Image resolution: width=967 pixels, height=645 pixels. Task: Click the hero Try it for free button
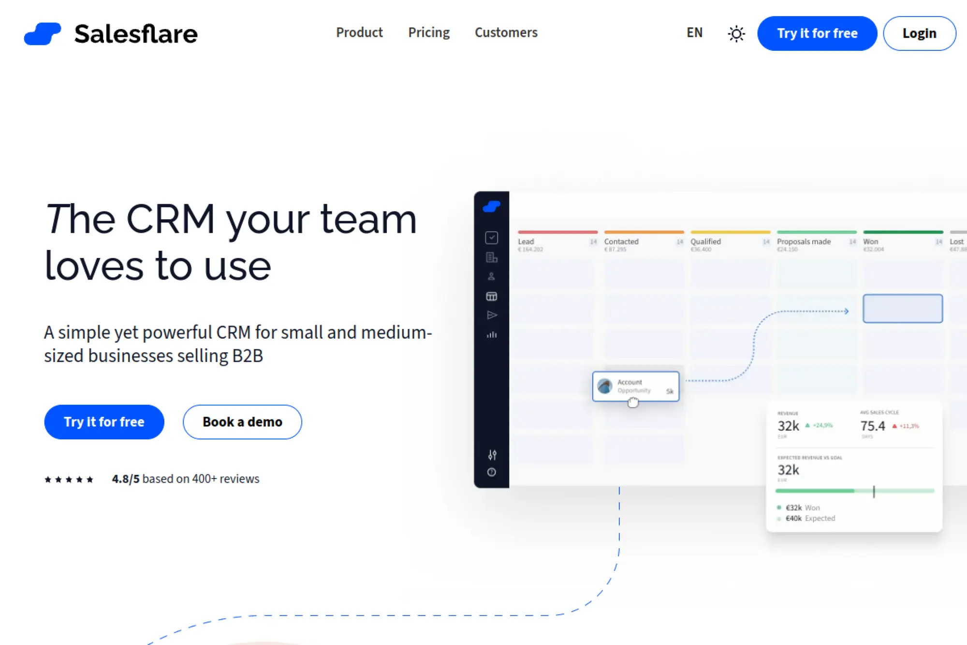[104, 422]
